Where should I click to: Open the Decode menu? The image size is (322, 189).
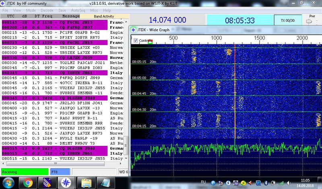point(46,10)
